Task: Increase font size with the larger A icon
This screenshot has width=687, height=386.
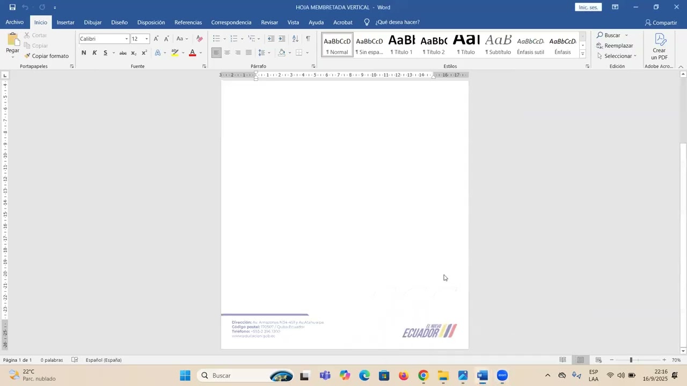Action: [156, 39]
